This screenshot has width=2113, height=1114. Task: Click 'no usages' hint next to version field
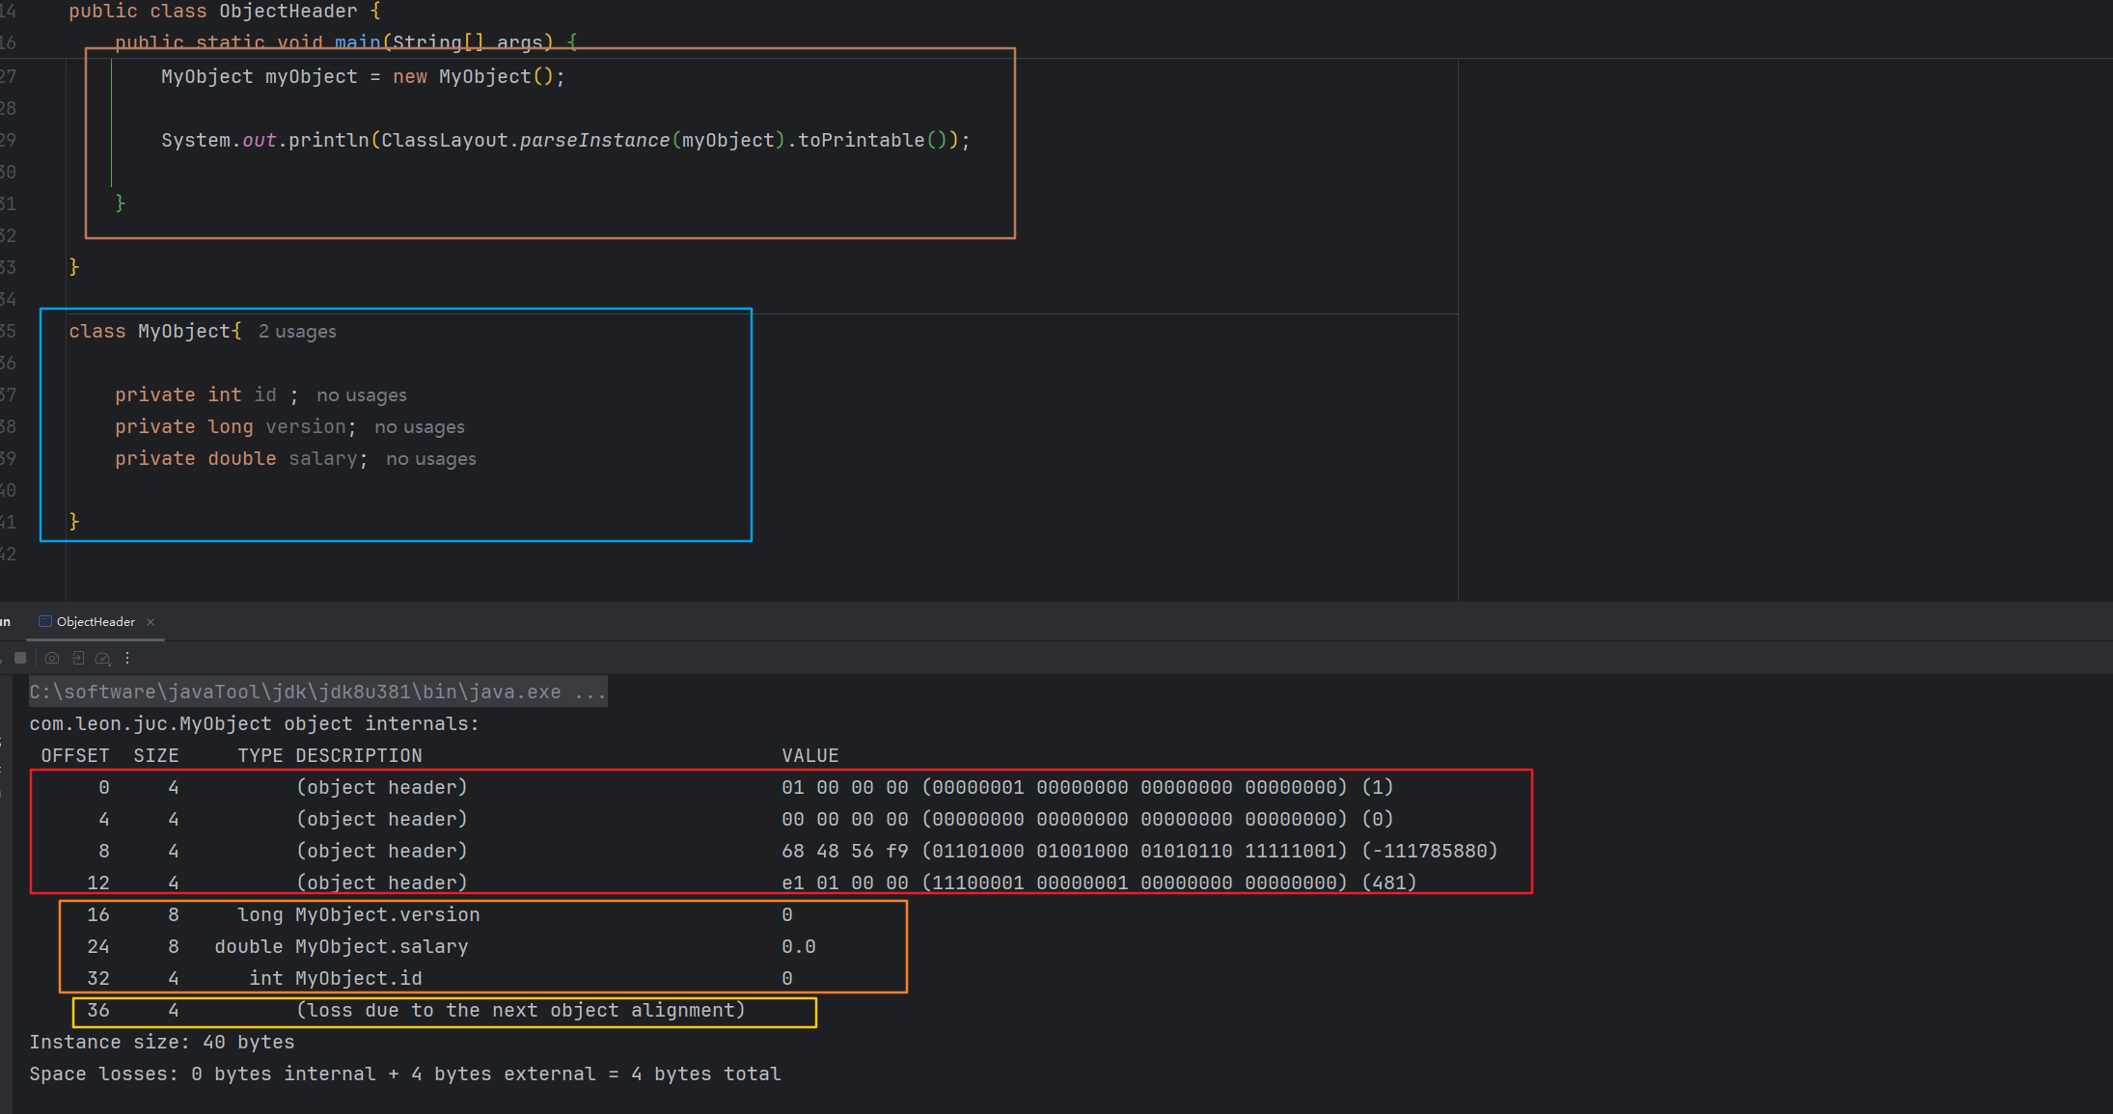click(x=420, y=427)
